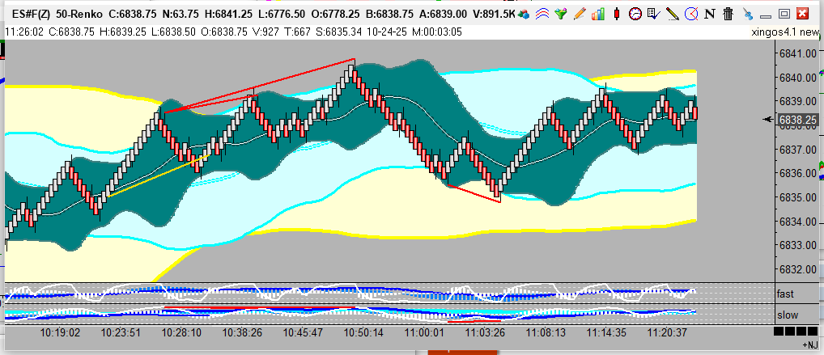The width and height of the screenshot is (824, 355).
Task: Click the 10:50:14 time axis label
Action: 363,332
